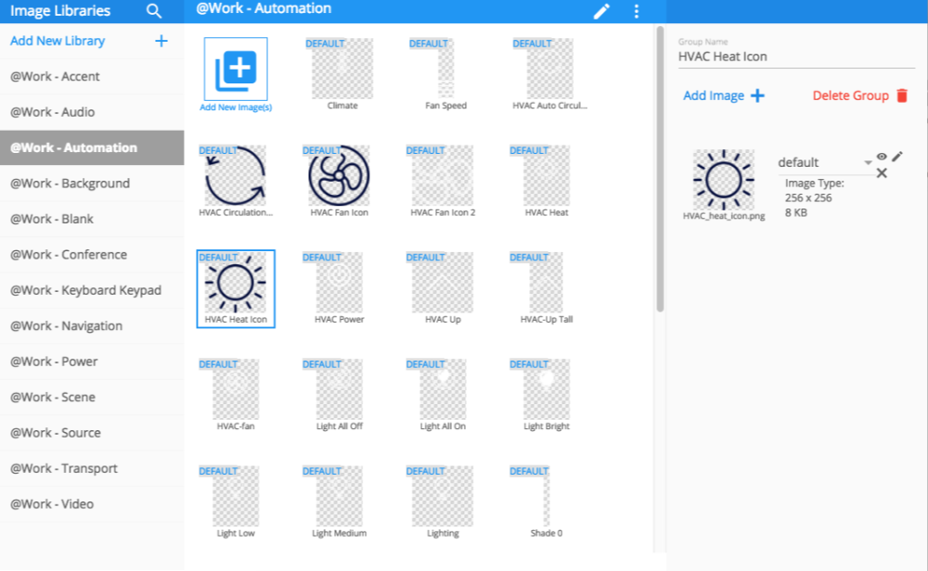Select the HVAC Fan Icon thumbnail

[x=339, y=175]
